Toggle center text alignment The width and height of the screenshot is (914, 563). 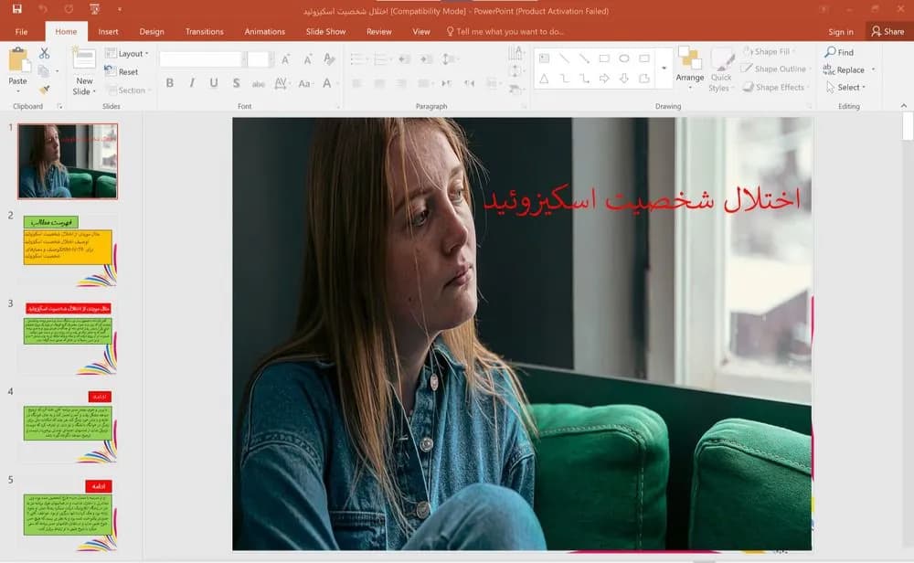pyautogui.click(x=379, y=83)
